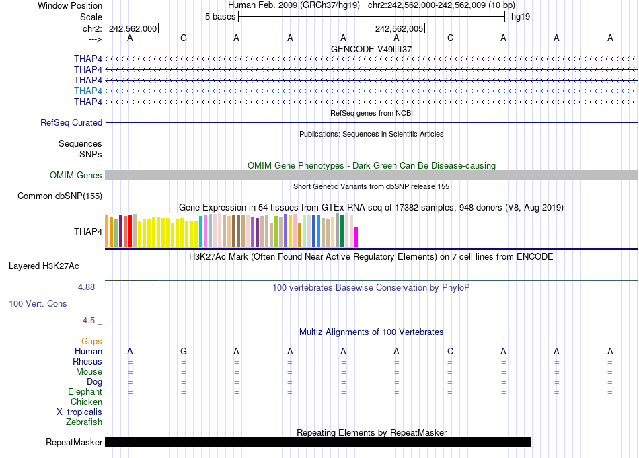This screenshot has height=458, width=639.
Task: Click the blue PhyloP conservation mark under G
Action: tap(184, 309)
